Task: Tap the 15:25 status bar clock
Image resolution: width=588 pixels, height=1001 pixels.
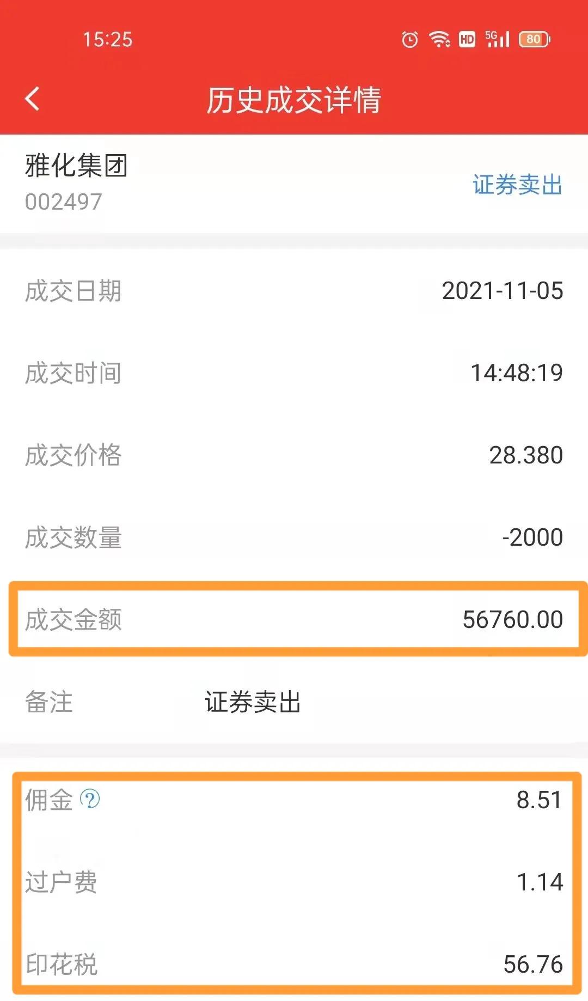Action: 108,40
